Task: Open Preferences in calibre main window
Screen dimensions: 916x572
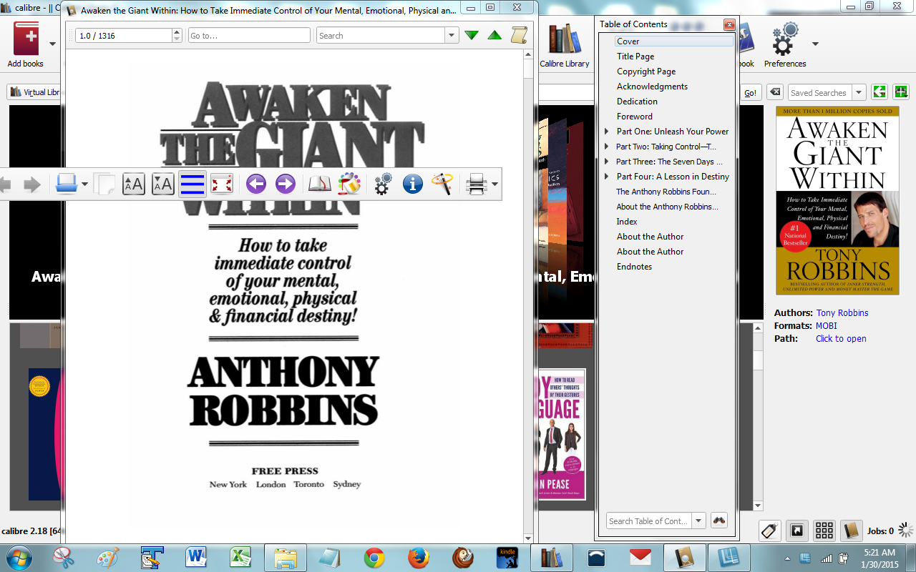Action: point(784,44)
